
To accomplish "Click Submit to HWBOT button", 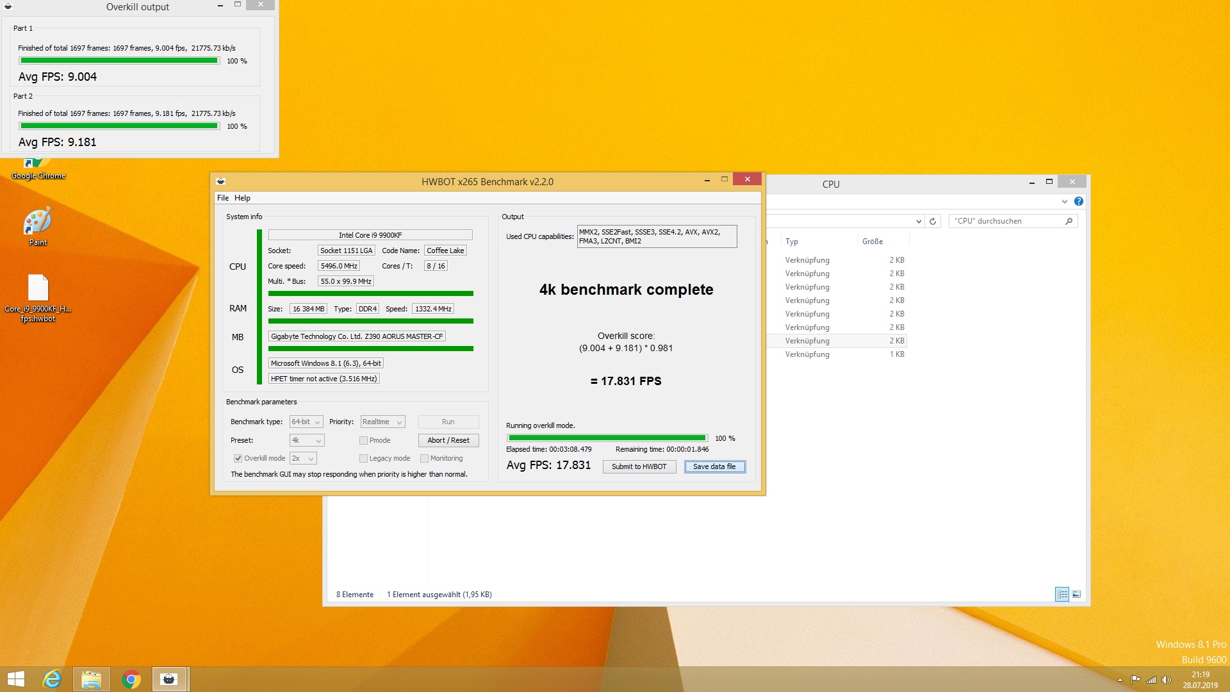I will [x=639, y=466].
